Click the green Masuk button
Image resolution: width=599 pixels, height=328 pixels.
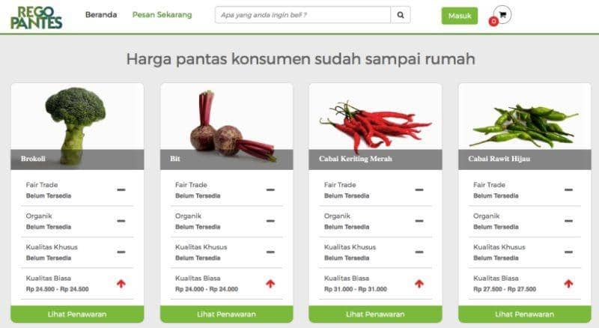click(460, 16)
